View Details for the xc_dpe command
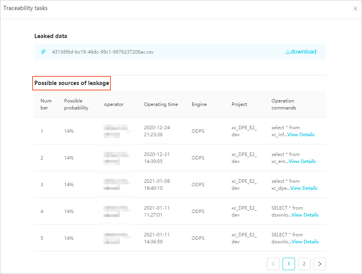The image size is (362, 274). 304,188
